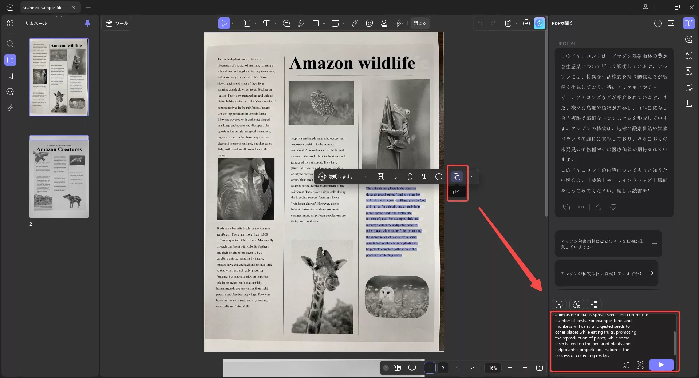The height and width of the screenshot is (378, 699).
Task: Open the AI chat history icon
Action: 658,23
